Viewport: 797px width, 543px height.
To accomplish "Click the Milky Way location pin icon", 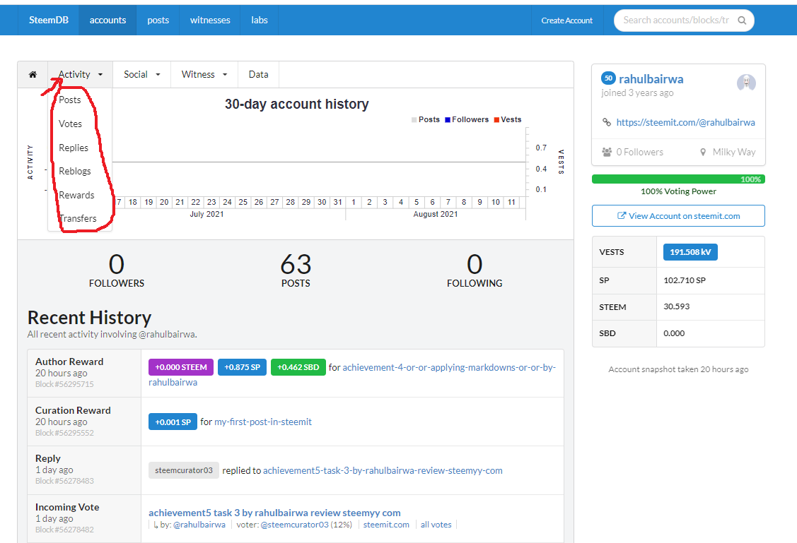I will (703, 153).
